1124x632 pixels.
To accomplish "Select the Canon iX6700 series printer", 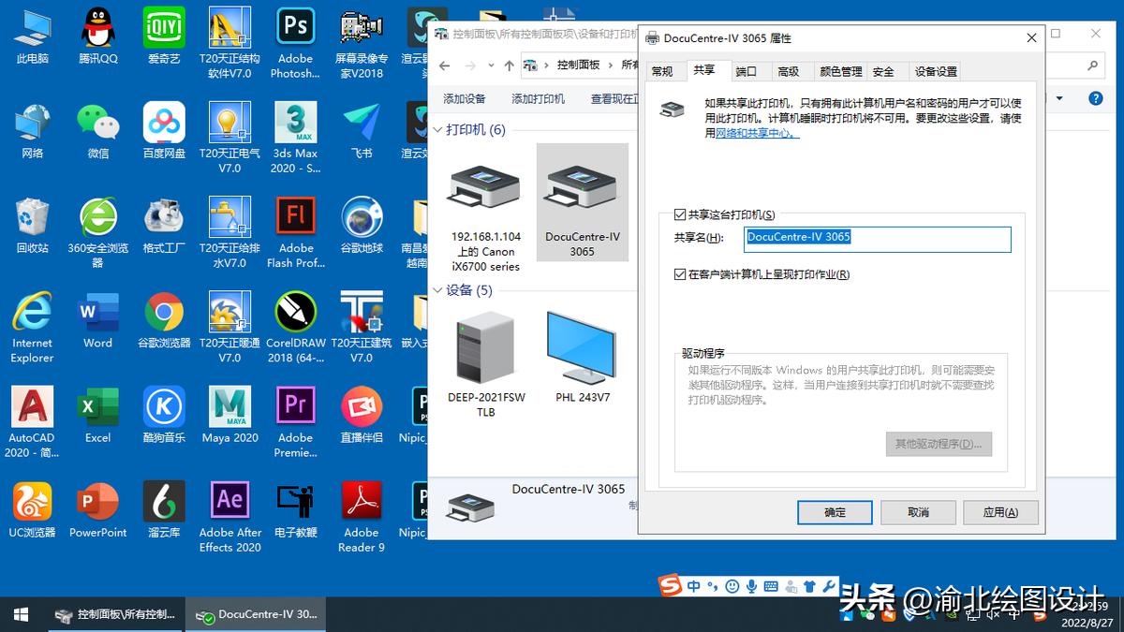I will coord(483,201).
